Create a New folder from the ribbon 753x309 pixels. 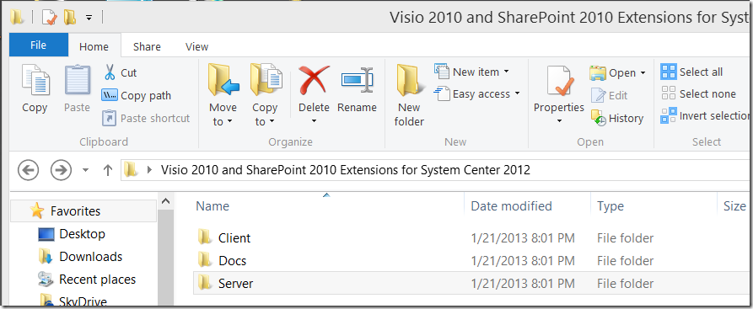tap(409, 95)
